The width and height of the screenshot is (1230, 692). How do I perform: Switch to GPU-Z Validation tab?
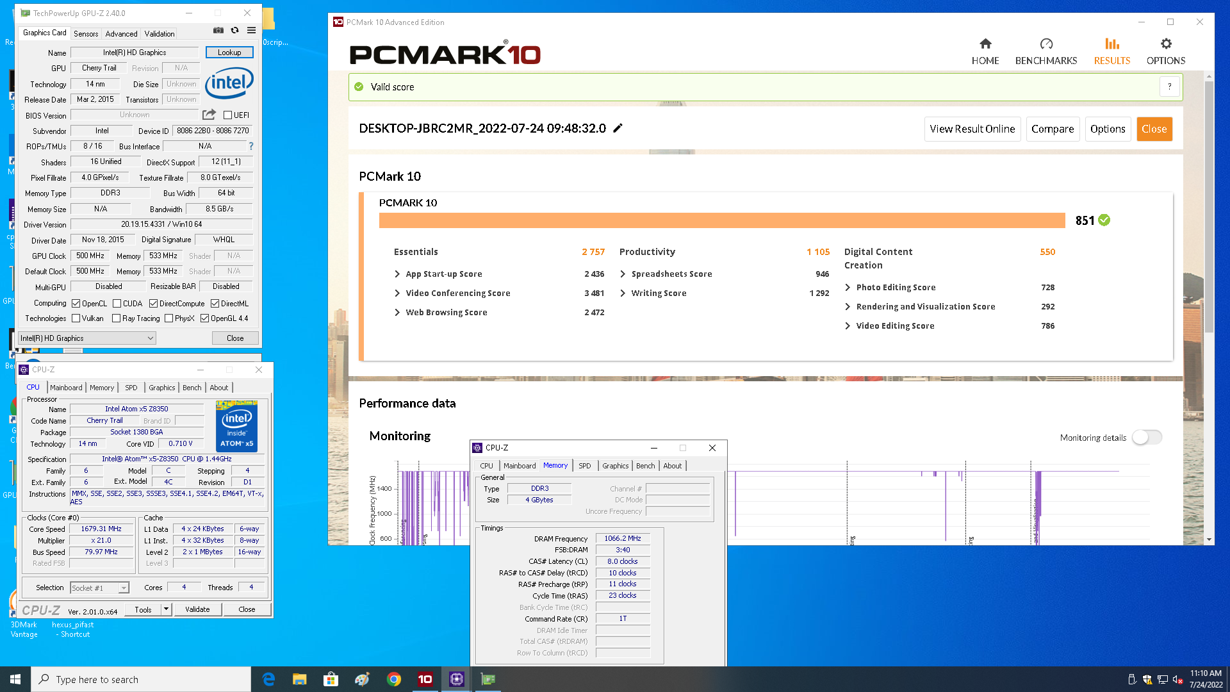160,34
